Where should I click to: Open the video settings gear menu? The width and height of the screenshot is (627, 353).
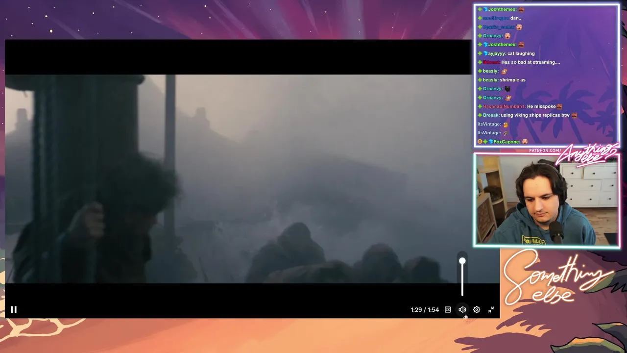click(x=477, y=310)
